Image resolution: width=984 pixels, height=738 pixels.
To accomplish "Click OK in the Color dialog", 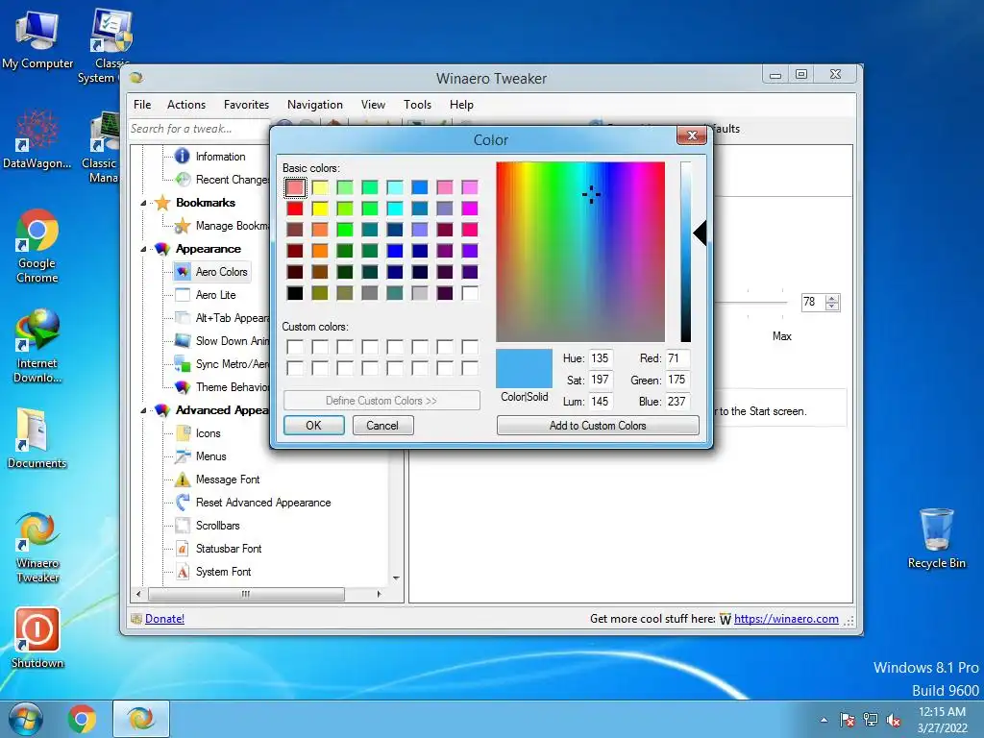I will (x=314, y=426).
